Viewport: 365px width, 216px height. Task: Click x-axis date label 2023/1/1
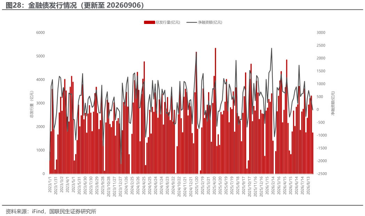pos(50,185)
